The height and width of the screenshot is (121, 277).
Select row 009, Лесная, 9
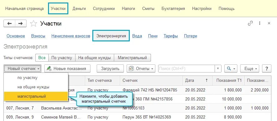(x=20, y=117)
